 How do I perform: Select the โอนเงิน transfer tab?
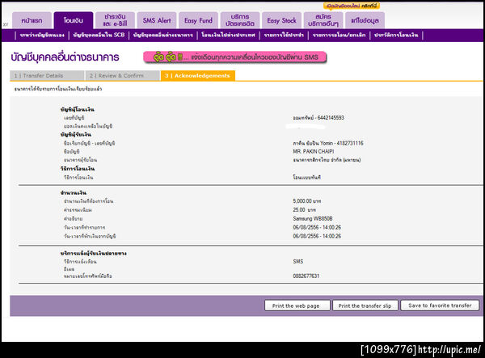click(x=74, y=20)
